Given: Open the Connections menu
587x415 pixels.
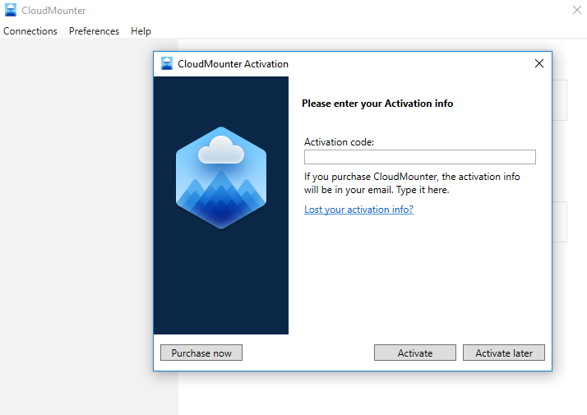Looking at the screenshot, I should click(x=30, y=31).
